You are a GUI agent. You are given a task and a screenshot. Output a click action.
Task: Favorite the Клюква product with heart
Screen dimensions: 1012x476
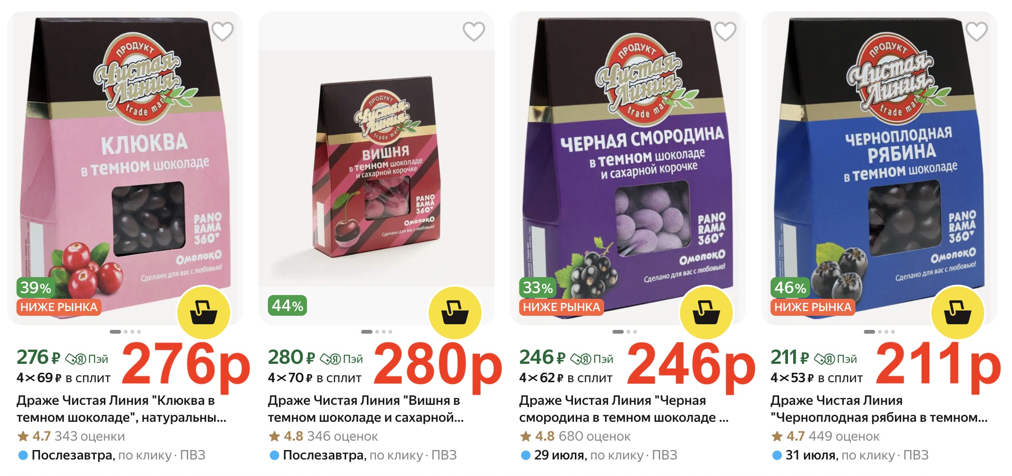pos(223,32)
